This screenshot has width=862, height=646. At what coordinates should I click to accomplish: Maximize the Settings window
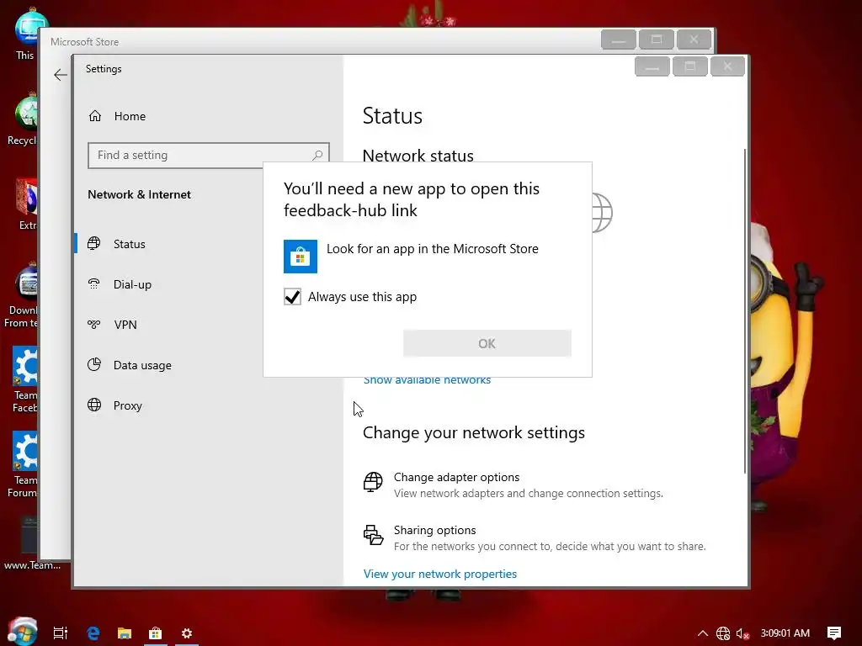690,66
